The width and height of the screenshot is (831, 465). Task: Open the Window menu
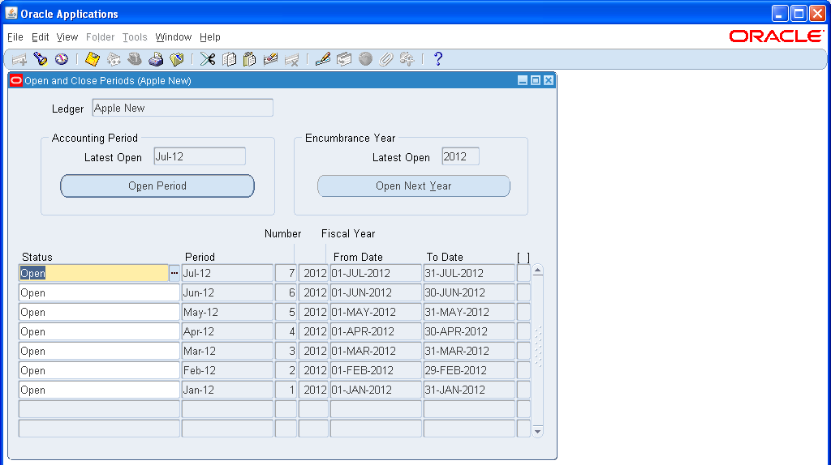(x=174, y=37)
